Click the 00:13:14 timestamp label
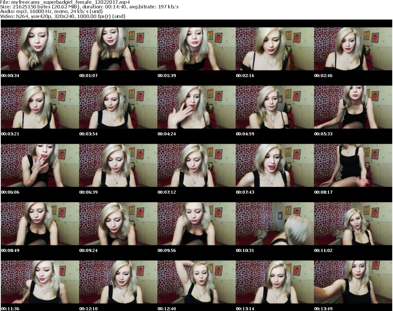 [x=245, y=309]
